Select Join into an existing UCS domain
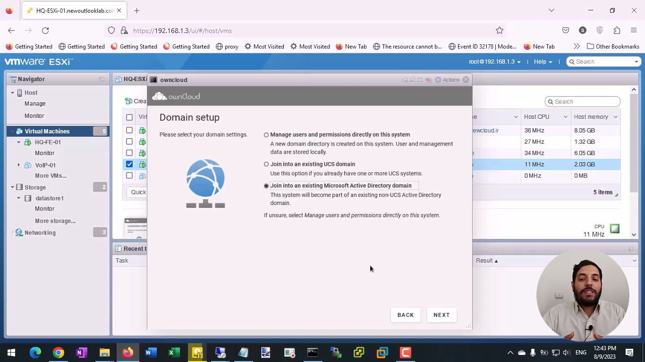This screenshot has height=362, width=645. click(x=266, y=165)
